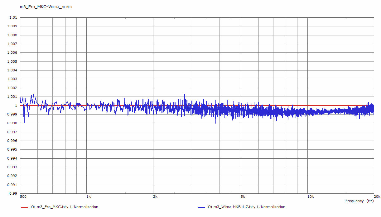The height and width of the screenshot is (217, 381).
Task: Click the 0.998 vertical axis label
Action: (x=12, y=123)
